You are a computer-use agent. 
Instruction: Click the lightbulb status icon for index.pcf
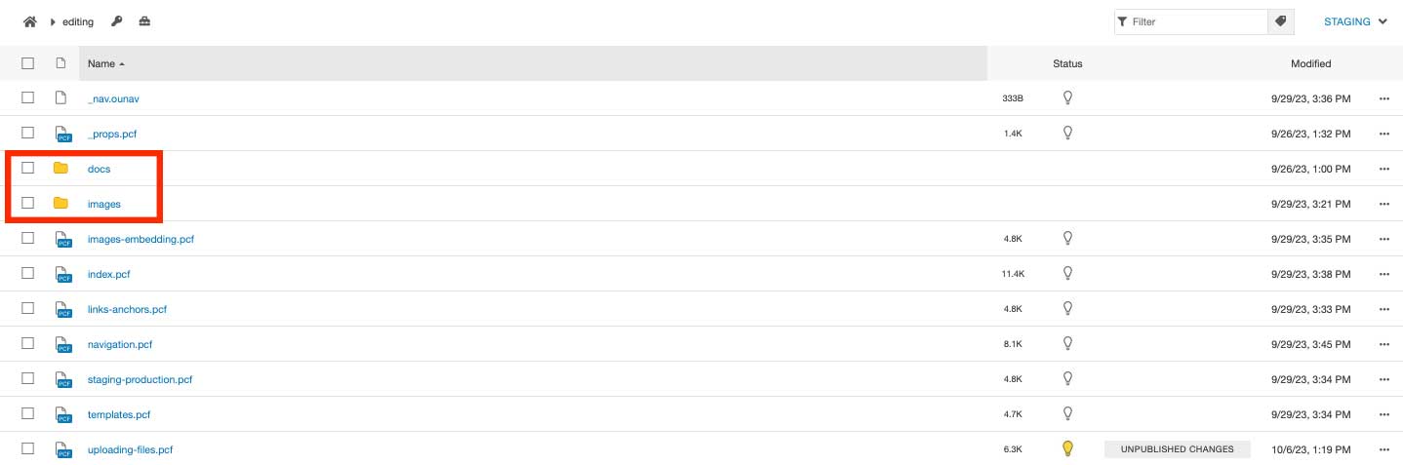(x=1067, y=273)
